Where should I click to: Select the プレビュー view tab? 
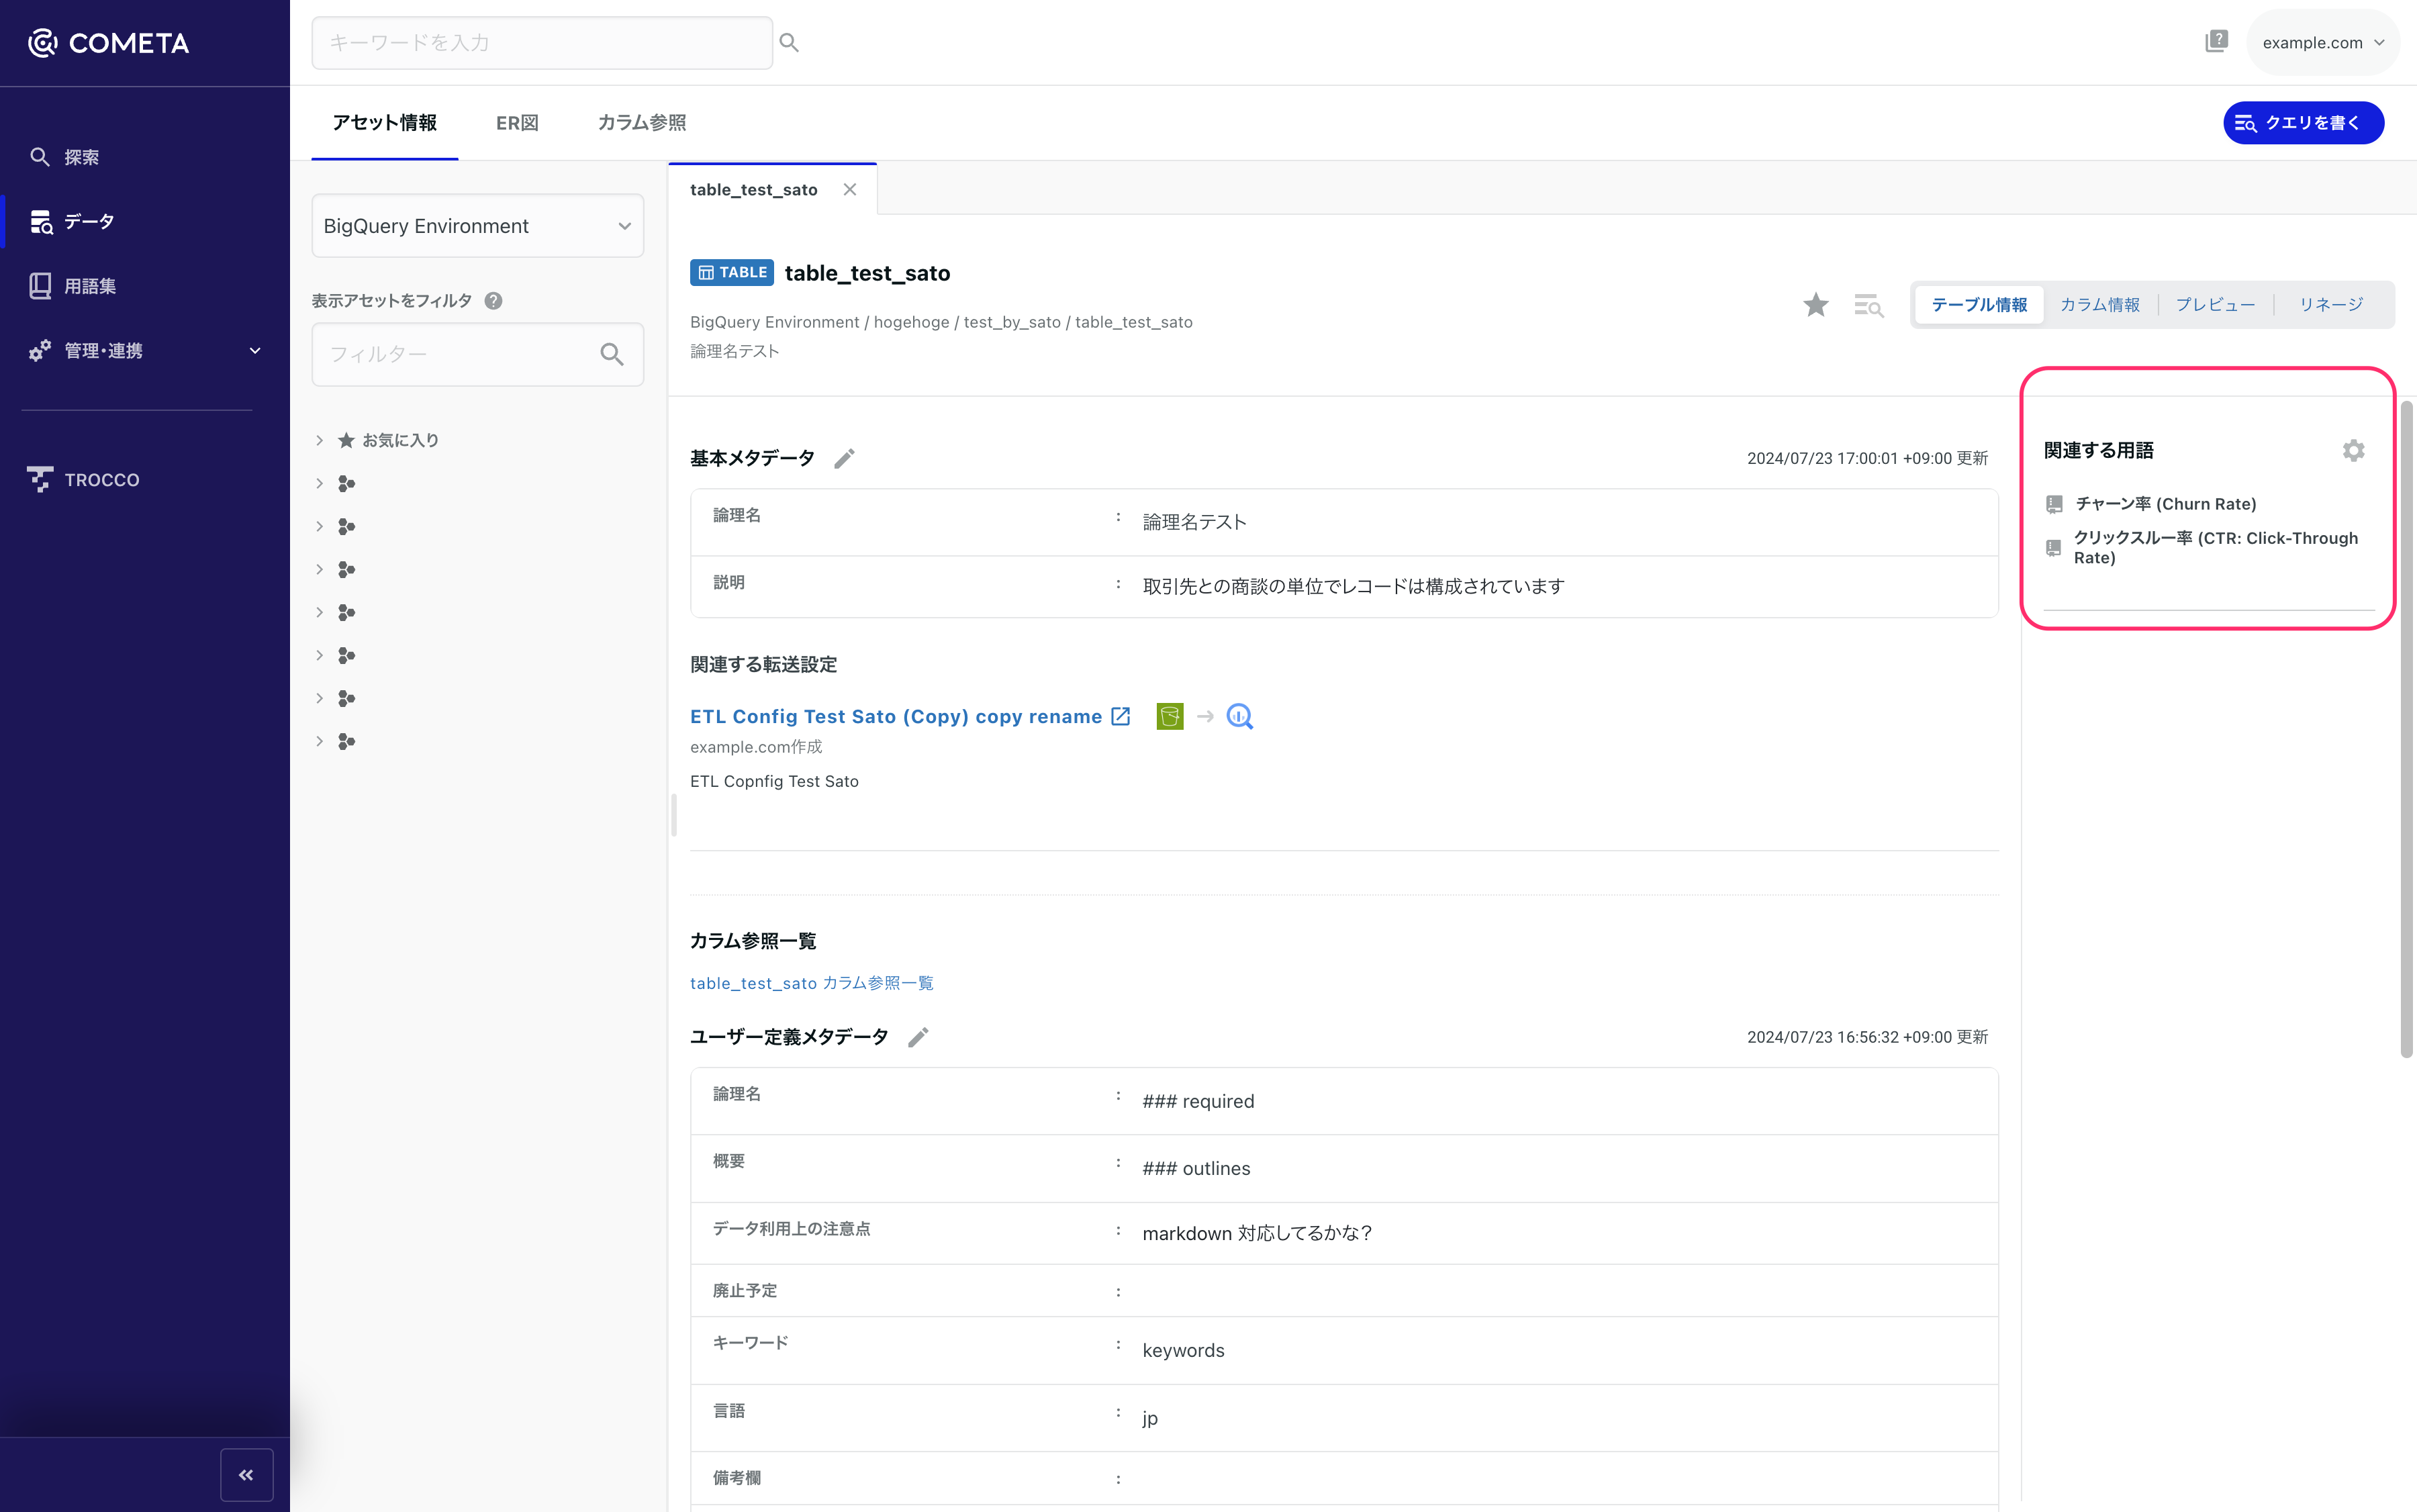coord(2215,305)
